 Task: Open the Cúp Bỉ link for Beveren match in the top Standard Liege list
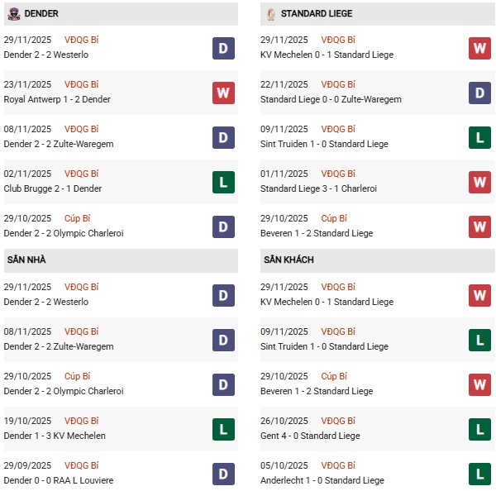[x=335, y=218]
